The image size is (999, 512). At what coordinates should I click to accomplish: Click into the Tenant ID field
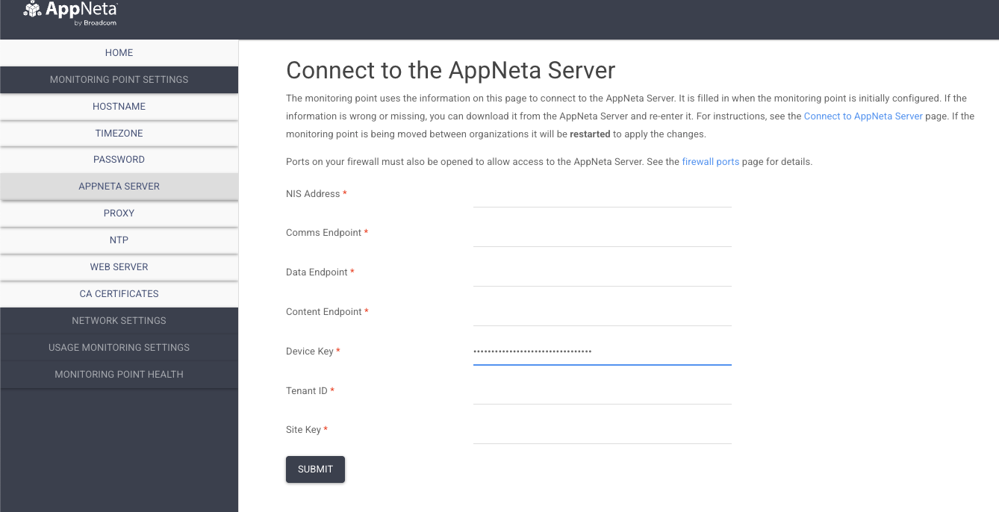point(602,393)
